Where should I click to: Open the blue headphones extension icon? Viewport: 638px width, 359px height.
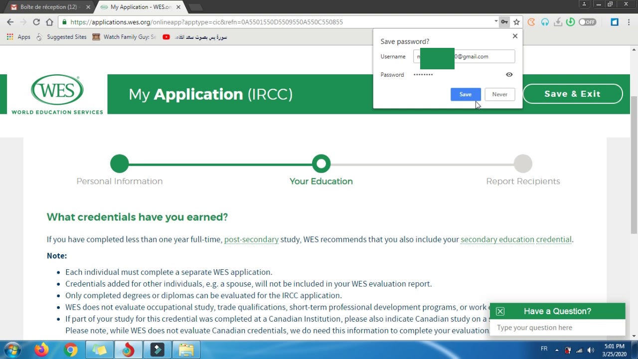point(545,22)
